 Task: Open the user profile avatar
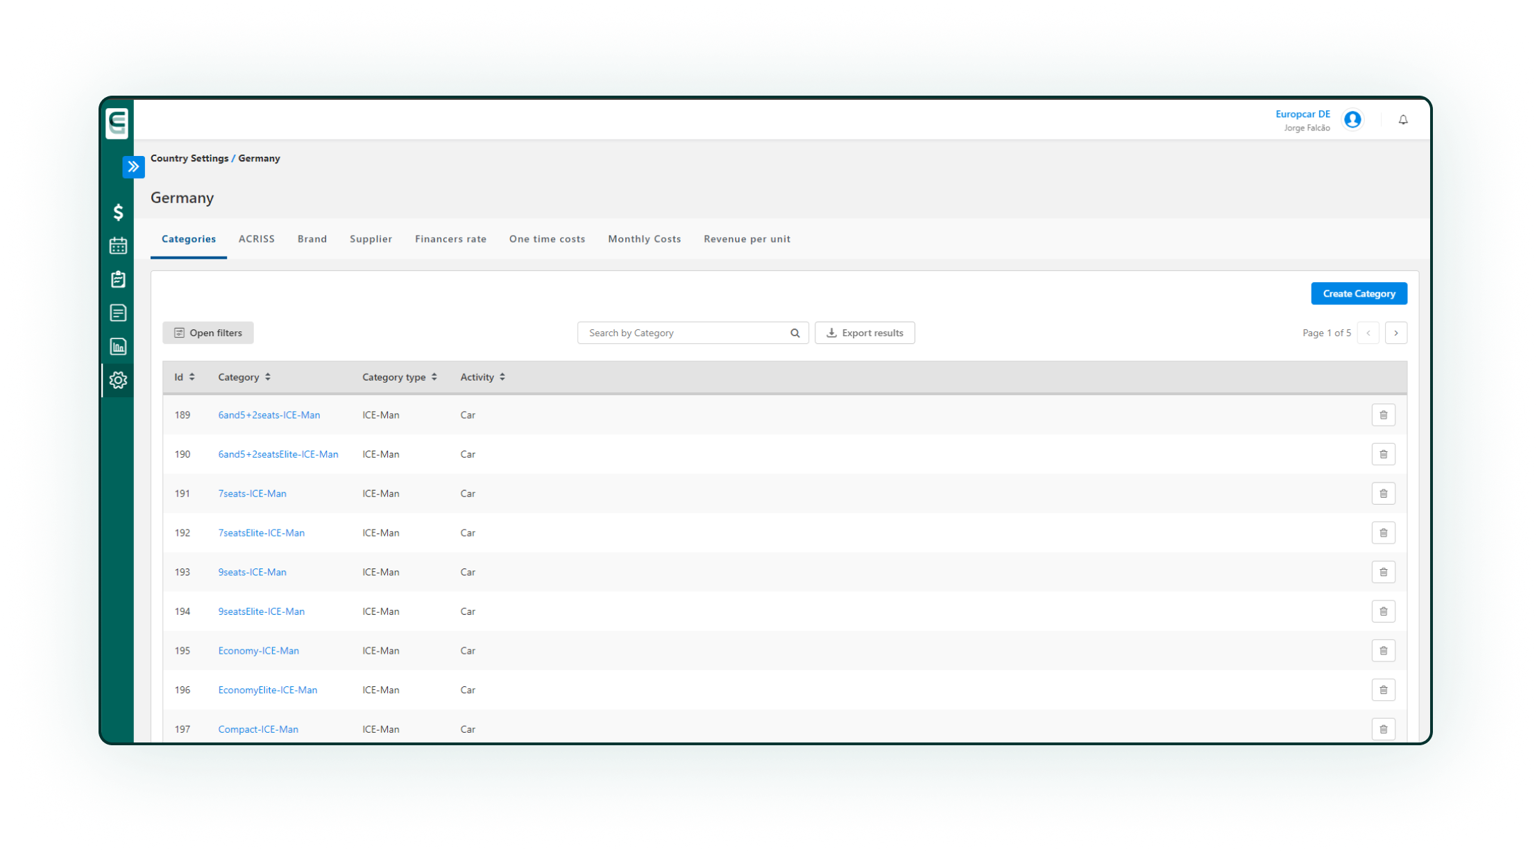(x=1352, y=120)
